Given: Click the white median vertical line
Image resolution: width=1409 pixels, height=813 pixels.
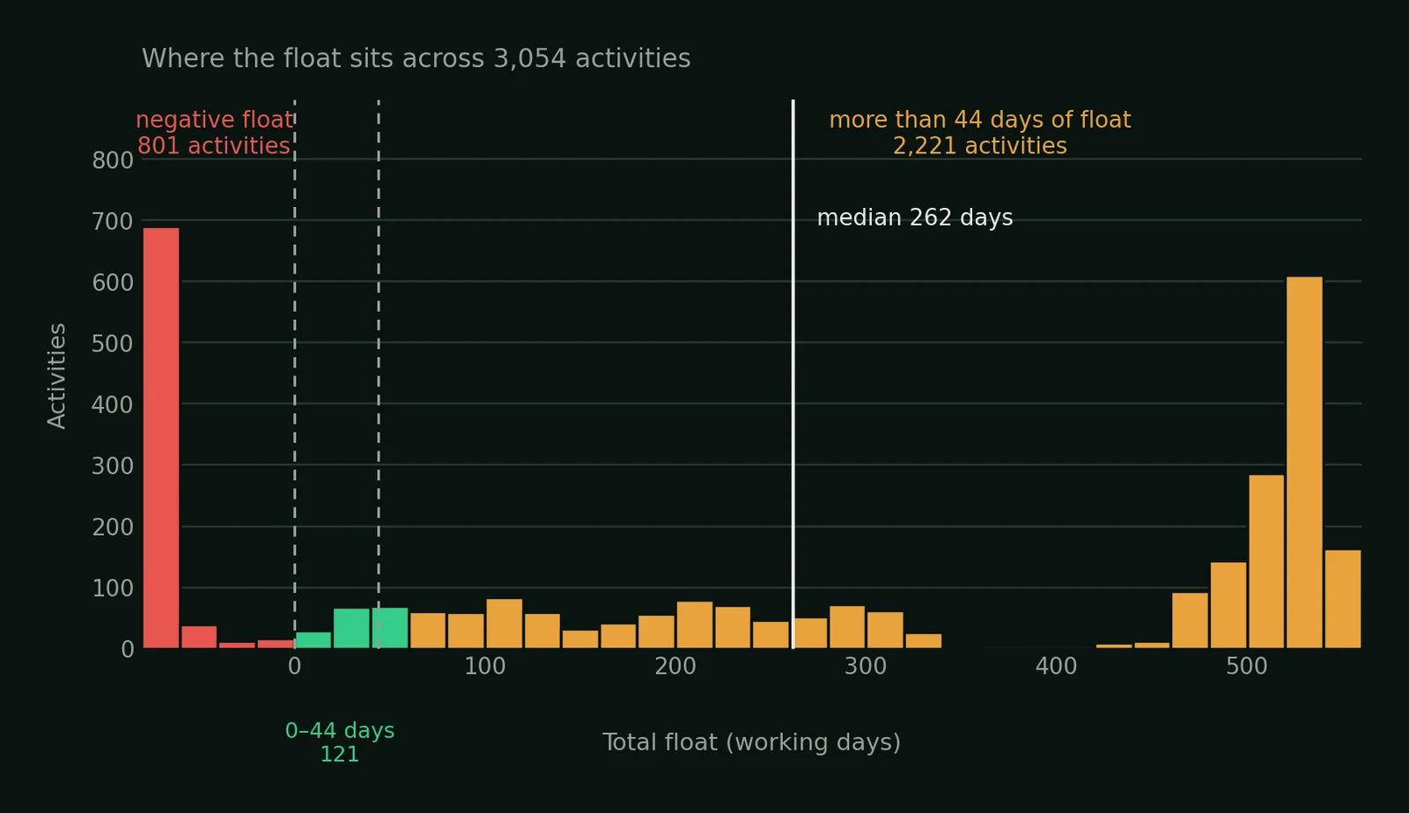Looking at the screenshot, I should coord(793,374).
